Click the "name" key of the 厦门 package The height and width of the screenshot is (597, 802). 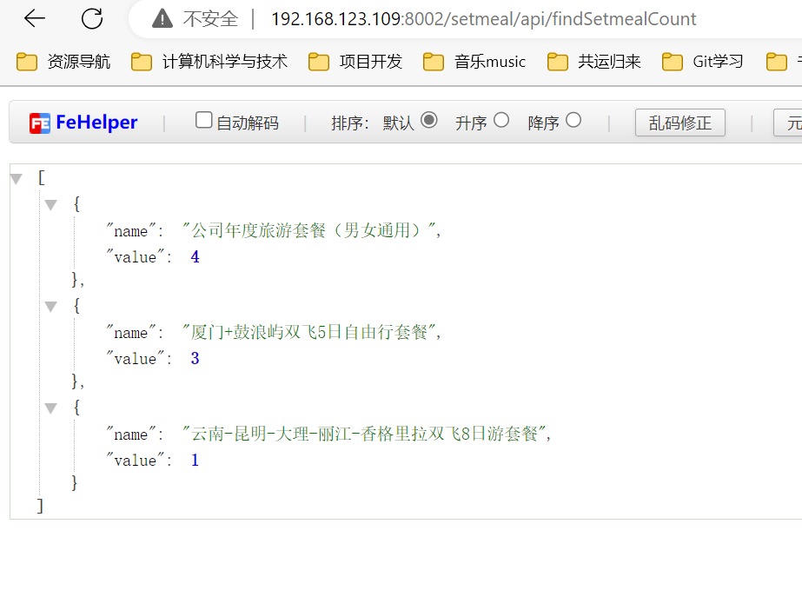point(130,333)
